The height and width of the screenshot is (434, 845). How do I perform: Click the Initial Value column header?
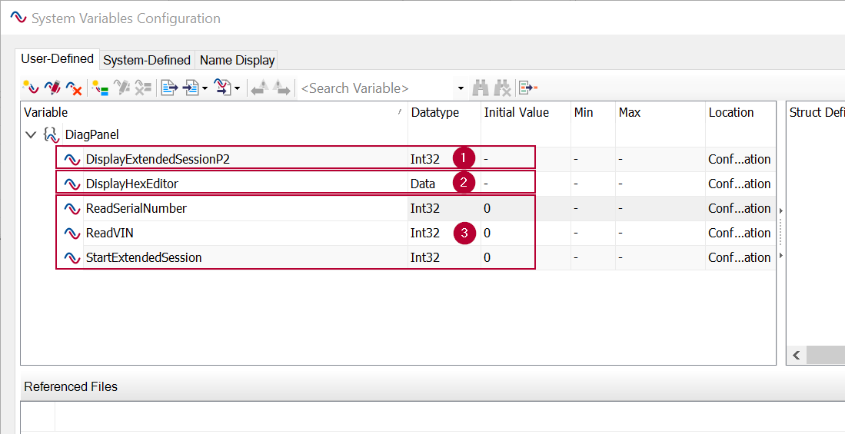point(516,113)
